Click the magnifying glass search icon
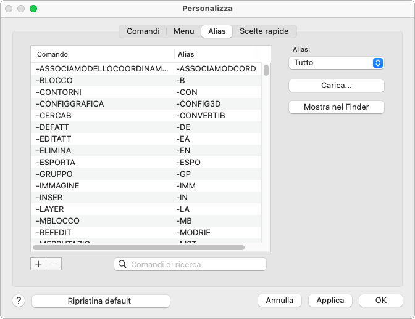415x319 pixels. point(122,264)
